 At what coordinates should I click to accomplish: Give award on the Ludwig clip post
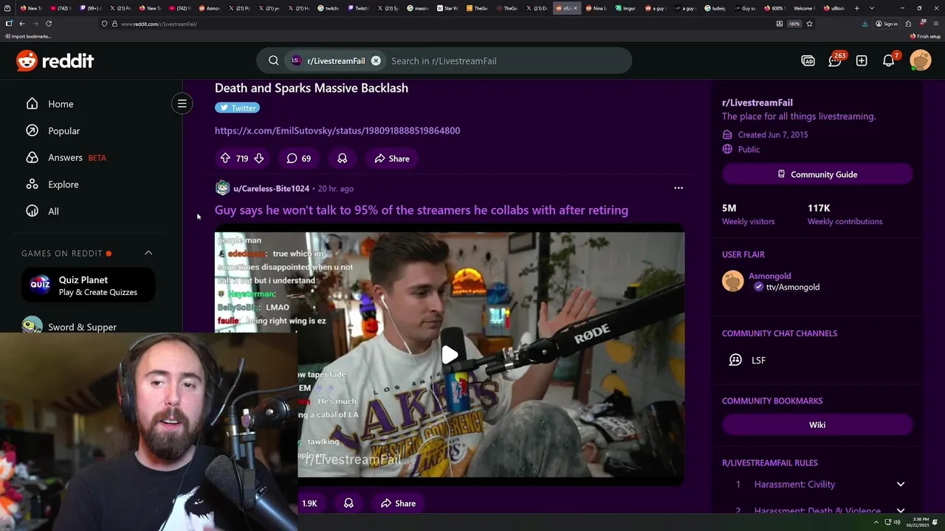348,504
